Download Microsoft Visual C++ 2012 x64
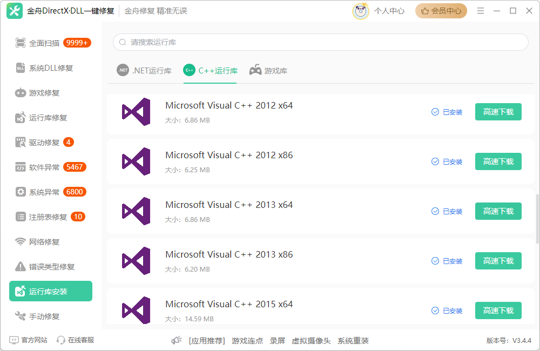Screen dimensions: 540x351 coord(498,112)
